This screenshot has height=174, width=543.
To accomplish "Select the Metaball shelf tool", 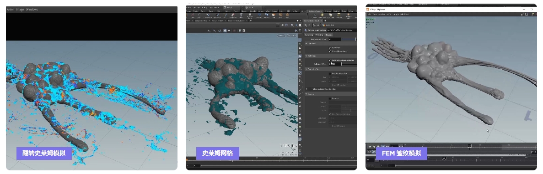I will (x=267, y=15).
